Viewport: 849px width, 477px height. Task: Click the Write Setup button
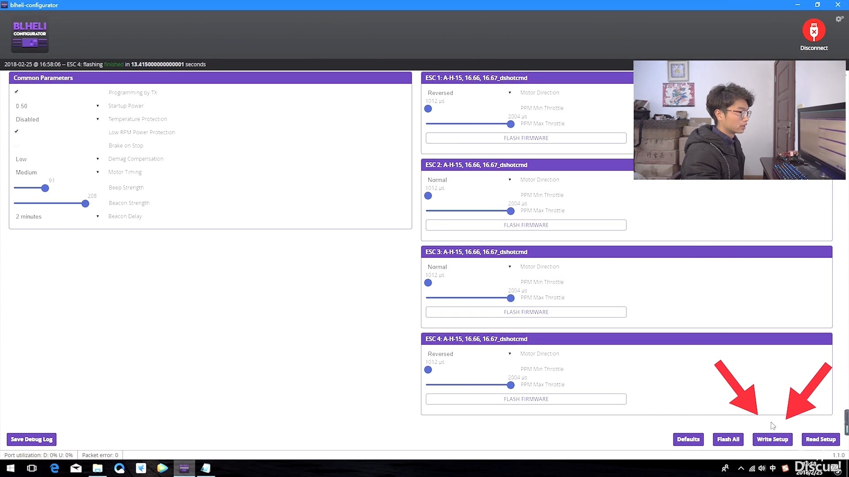tap(773, 439)
